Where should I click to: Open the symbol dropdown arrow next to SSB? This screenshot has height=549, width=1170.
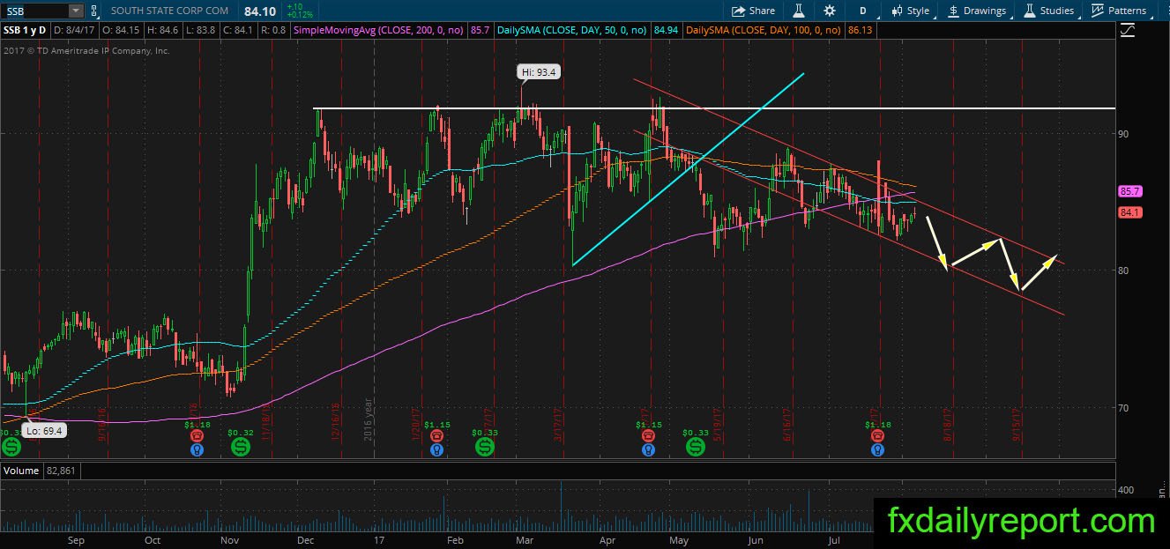(x=75, y=11)
